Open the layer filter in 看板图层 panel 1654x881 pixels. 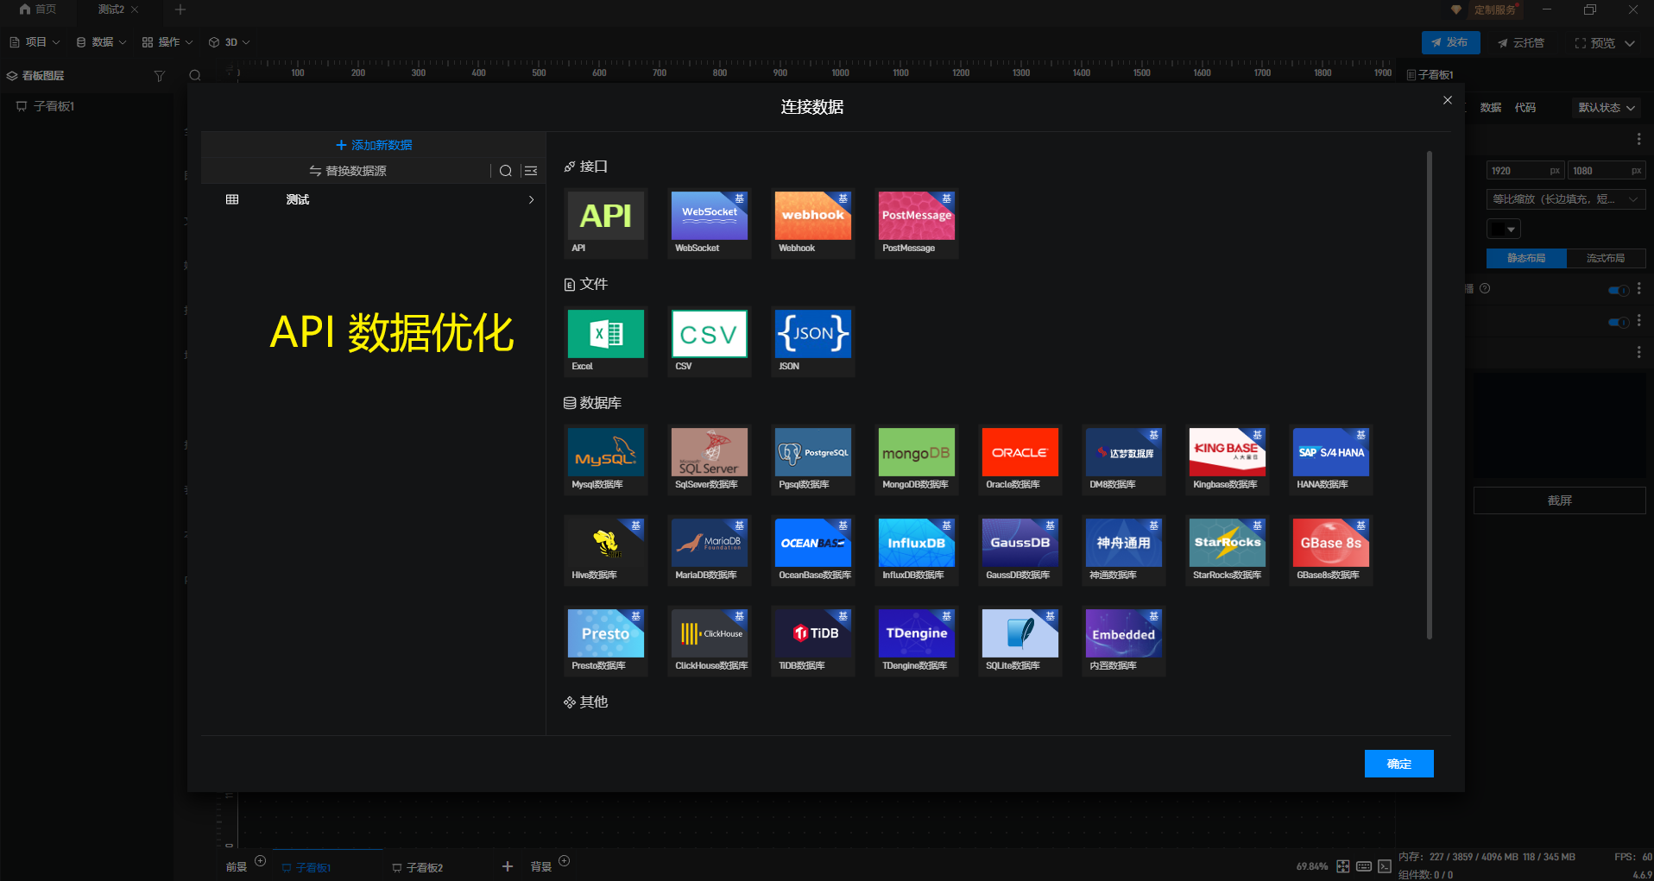pyautogui.click(x=160, y=76)
